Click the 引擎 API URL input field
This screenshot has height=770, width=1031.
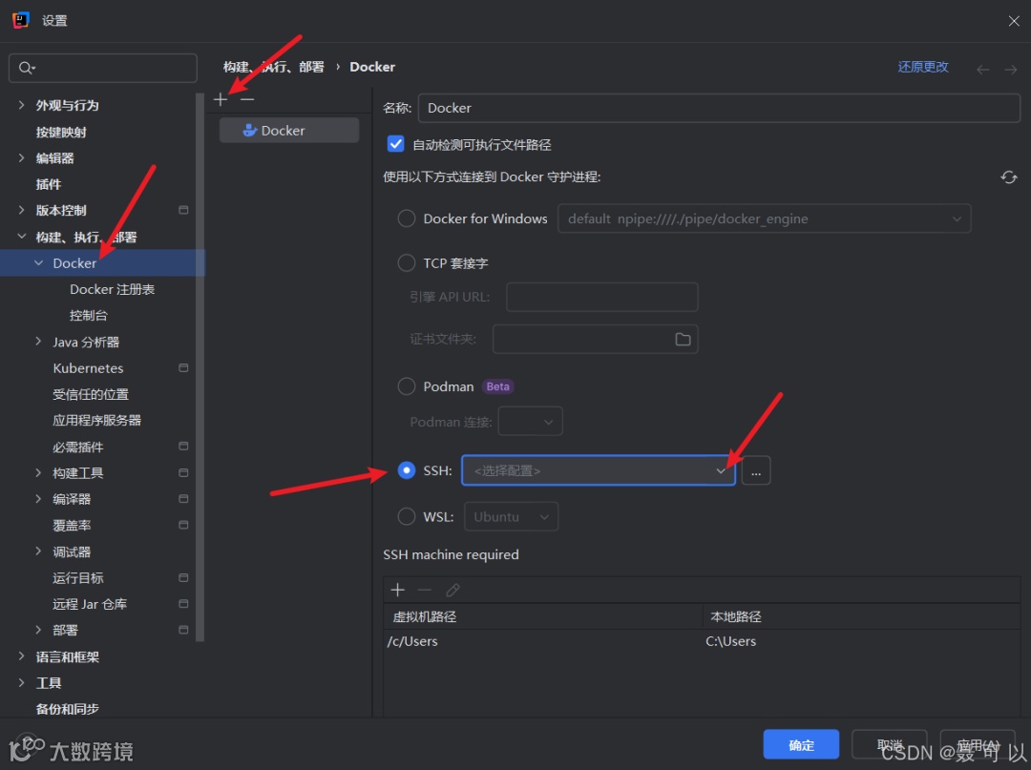pos(601,297)
